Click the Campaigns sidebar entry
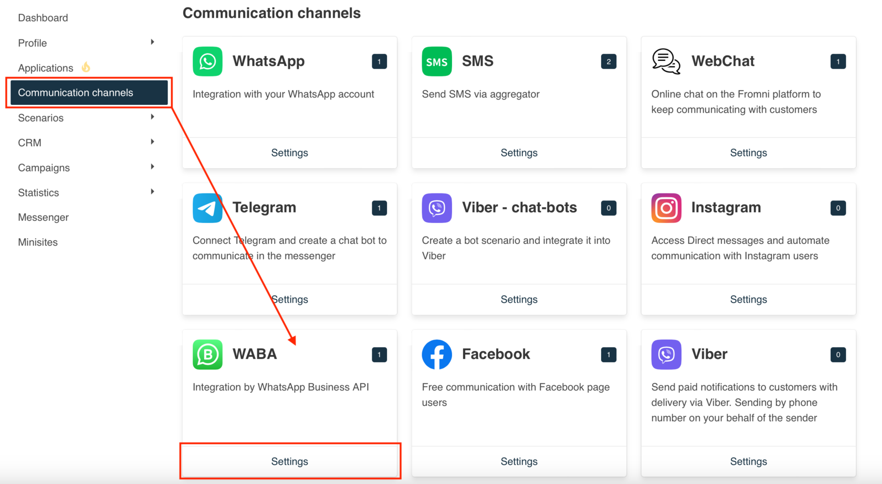 click(44, 167)
